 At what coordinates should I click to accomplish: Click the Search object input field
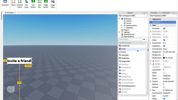point(130,39)
